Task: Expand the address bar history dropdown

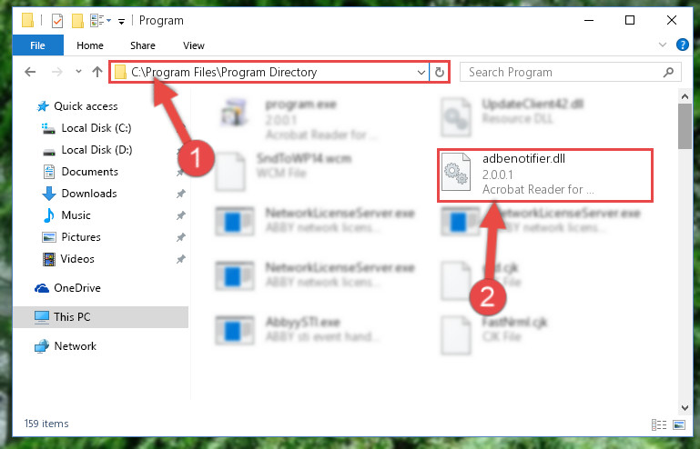Action: (421, 72)
